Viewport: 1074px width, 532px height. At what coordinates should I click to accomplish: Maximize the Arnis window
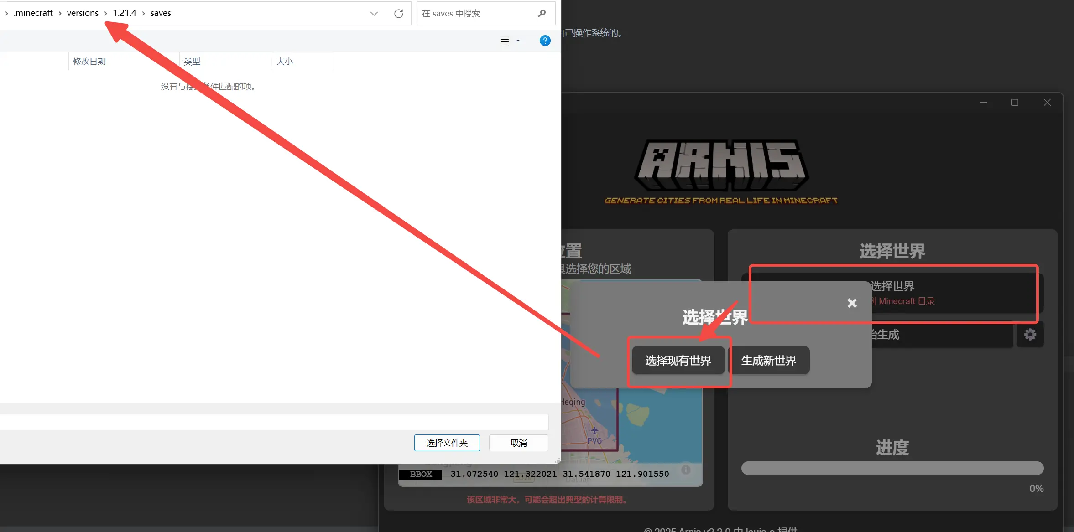coord(1015,103)
